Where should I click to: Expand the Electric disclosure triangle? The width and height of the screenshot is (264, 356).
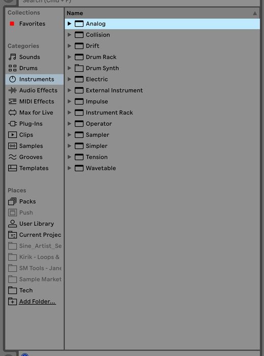[x=69, y=79]
